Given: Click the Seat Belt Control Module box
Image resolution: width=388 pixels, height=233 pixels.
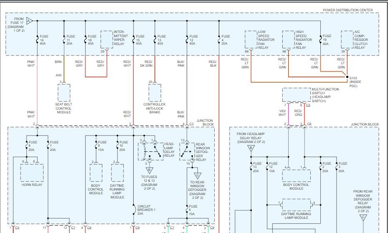Looking at the screenshot, I should (x=64, y=93).
